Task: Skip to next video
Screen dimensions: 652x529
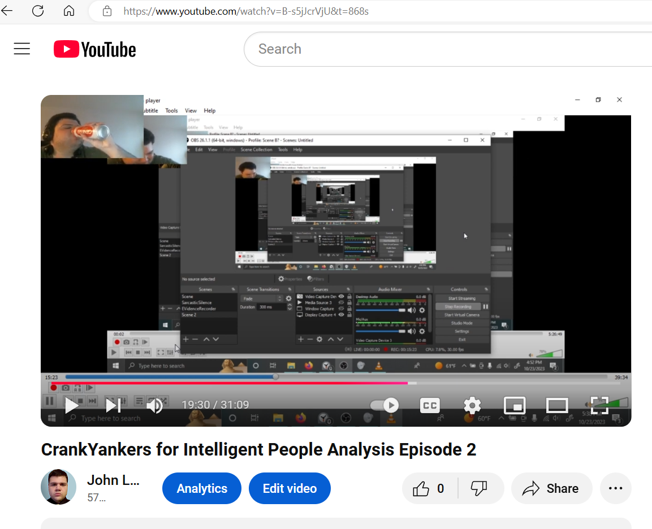Action: pyautogui.click(x=113, y=405)
